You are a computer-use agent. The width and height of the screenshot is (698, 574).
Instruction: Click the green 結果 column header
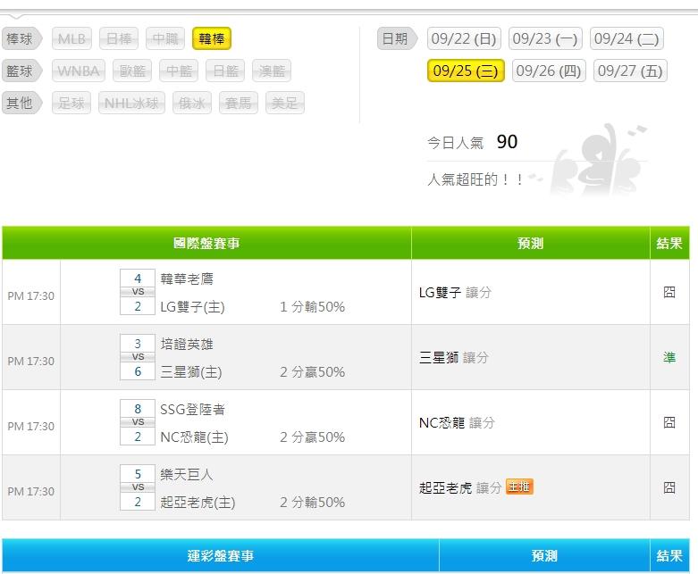[669, 243]
